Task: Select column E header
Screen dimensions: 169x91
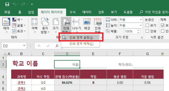Action: pos(93,54)
